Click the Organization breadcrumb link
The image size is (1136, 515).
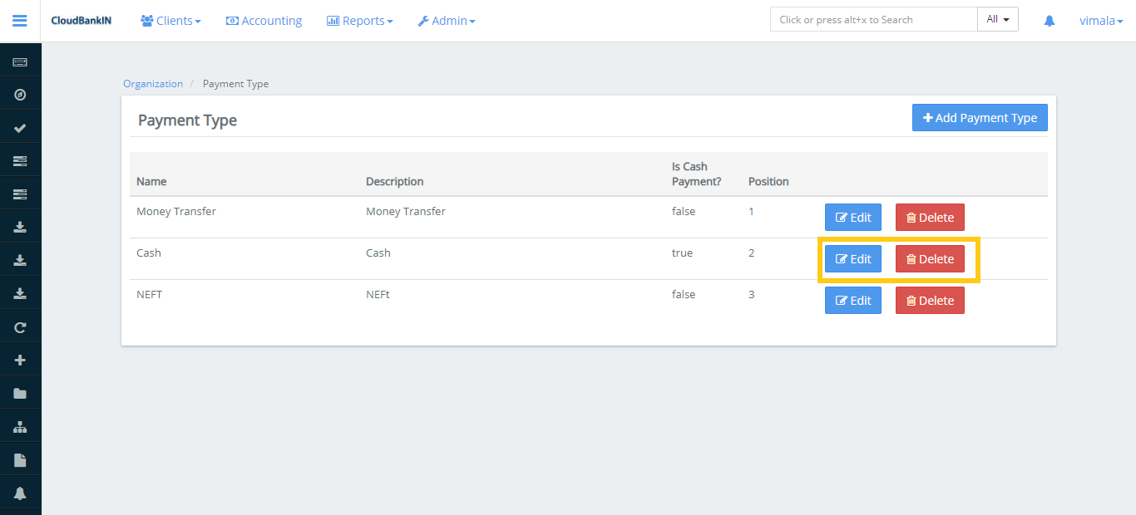pos(153,84)
